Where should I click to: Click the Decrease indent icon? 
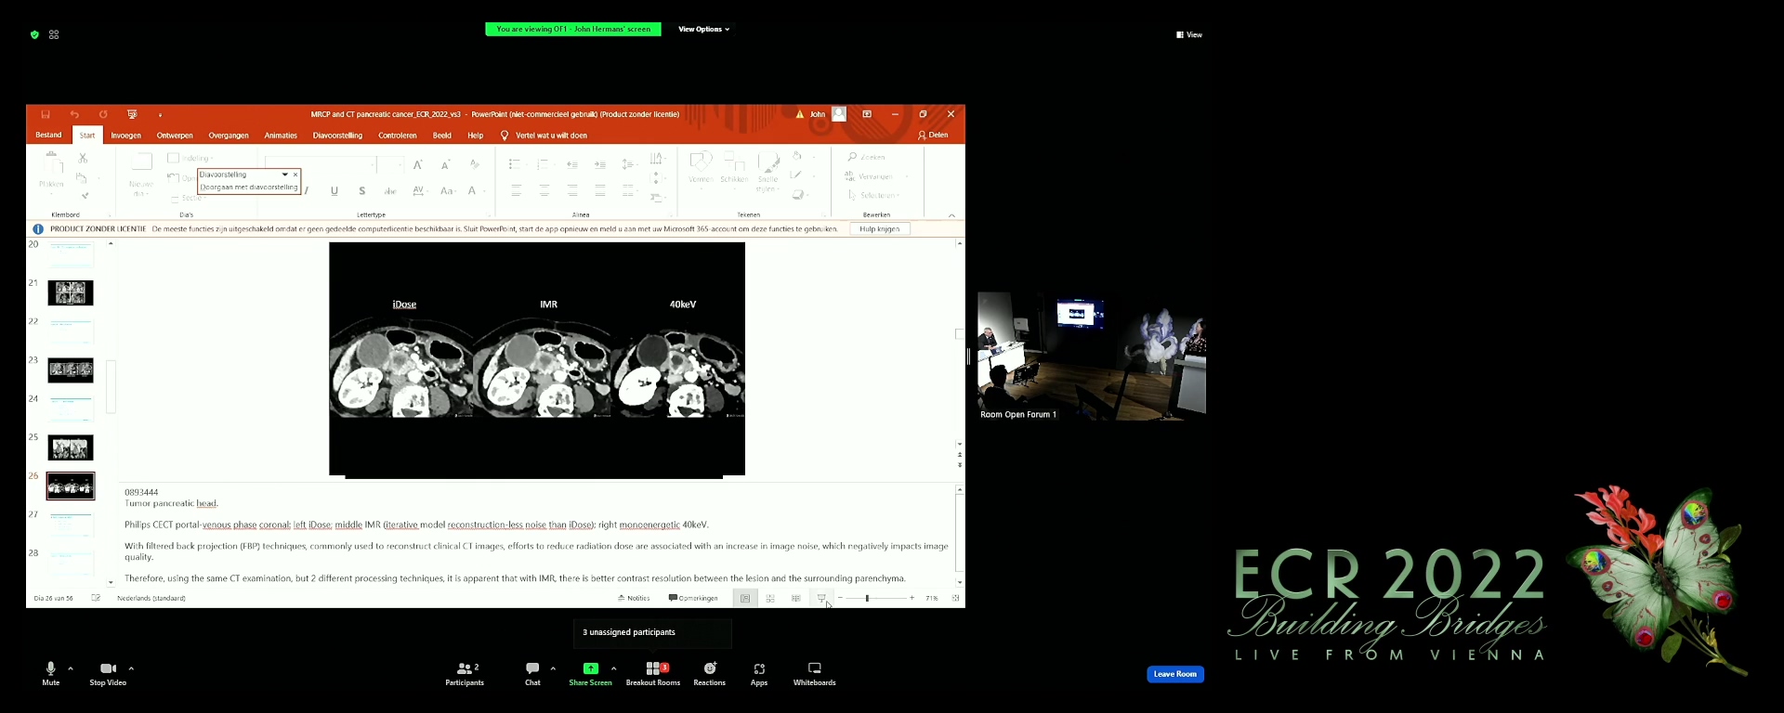click(x=572, y=164)
